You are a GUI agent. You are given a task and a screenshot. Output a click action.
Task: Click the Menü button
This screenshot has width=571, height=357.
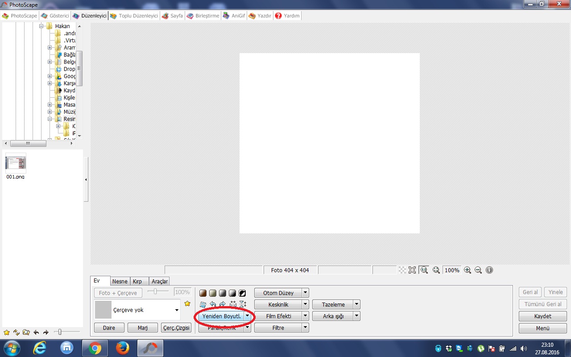point(543,328)
